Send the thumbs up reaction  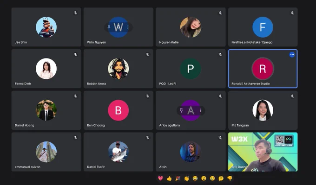(169, 178)
